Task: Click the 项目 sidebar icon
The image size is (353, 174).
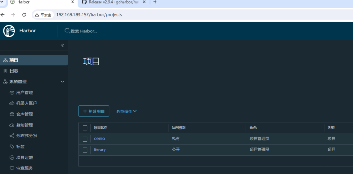Action: (5, 60)
